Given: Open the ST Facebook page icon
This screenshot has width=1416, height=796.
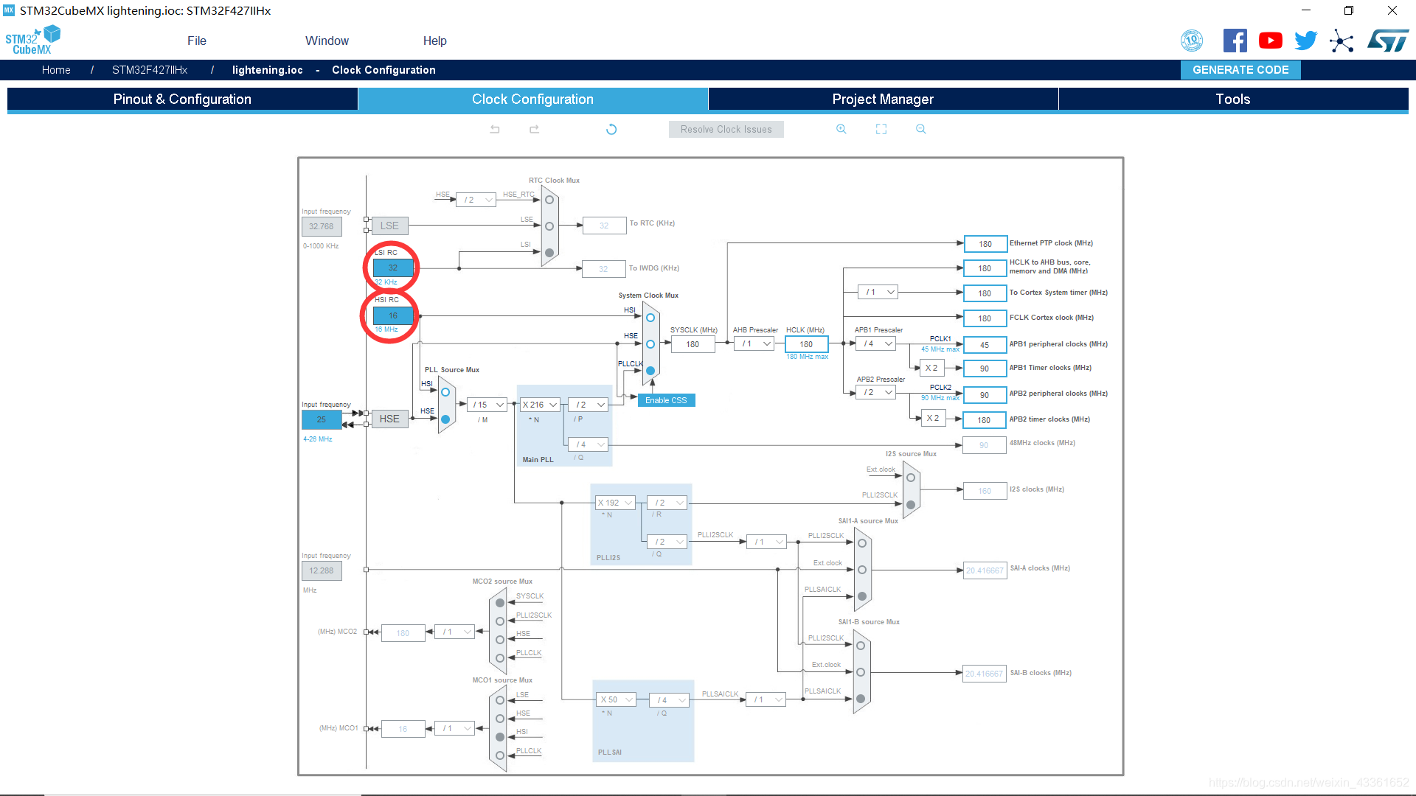Looking at the screenshot, I should tap(1235, 41).
